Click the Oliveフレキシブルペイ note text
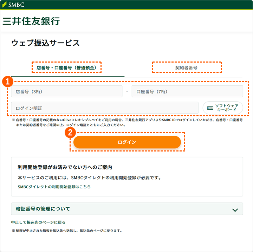The width and height of the screenshot is (253, 252). tap(128, 122)
